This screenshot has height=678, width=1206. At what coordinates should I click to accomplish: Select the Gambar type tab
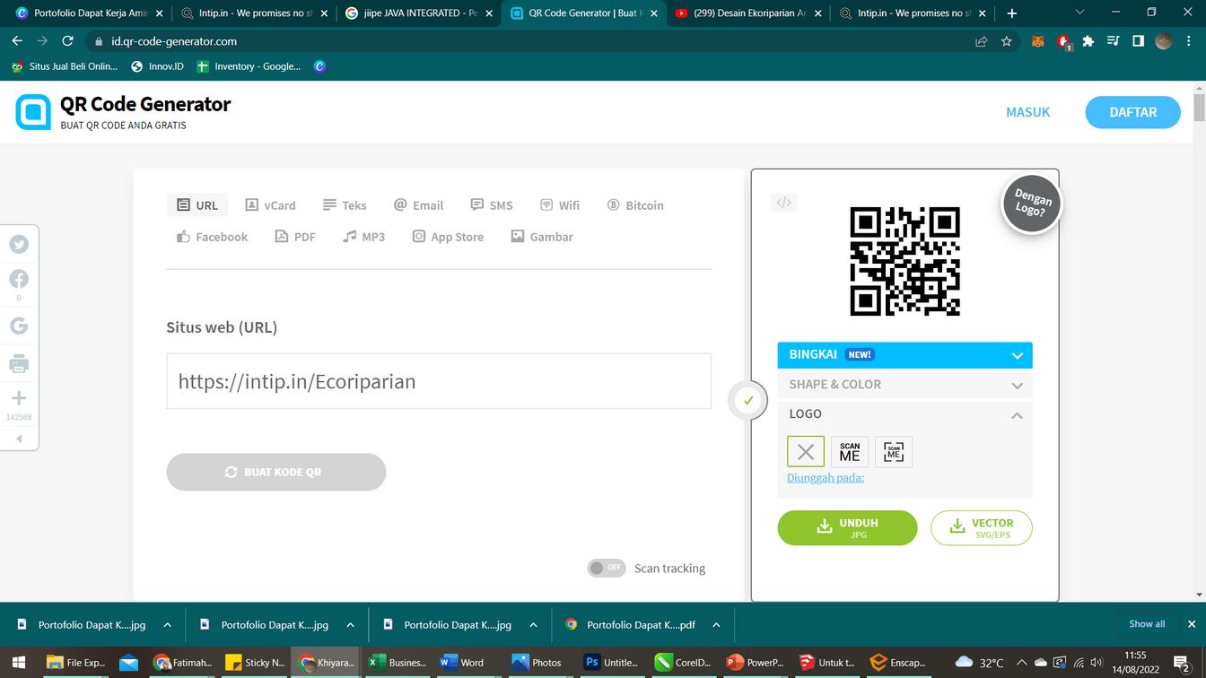pos(542,237)
